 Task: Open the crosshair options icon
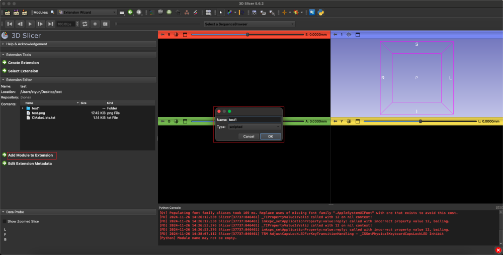(x=286, y=12)
